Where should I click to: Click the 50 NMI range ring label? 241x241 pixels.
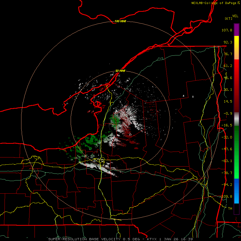tap(120, 71)
